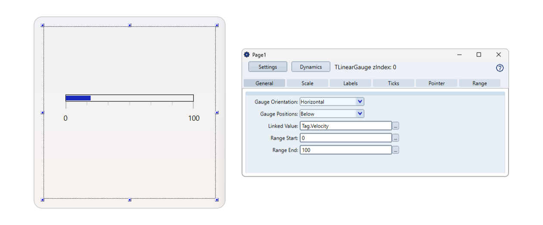This screenshot has width=543, height=225.
Task: Maximize the Page1 window
Action: [x=478, y=55]
